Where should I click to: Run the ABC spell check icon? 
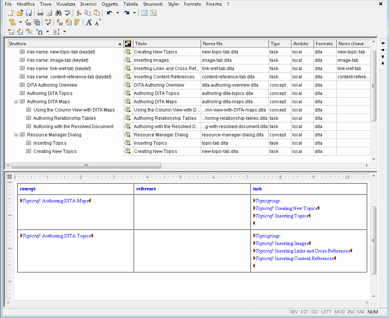click(x=67, y=13)
